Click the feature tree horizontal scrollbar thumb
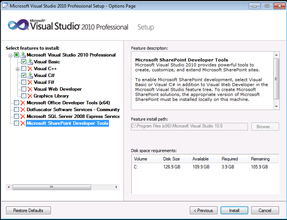 pos(52,187)
